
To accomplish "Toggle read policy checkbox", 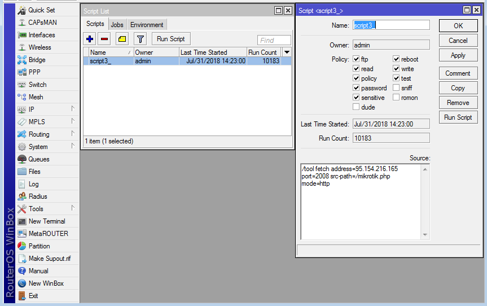I will [x=356, y=69].
